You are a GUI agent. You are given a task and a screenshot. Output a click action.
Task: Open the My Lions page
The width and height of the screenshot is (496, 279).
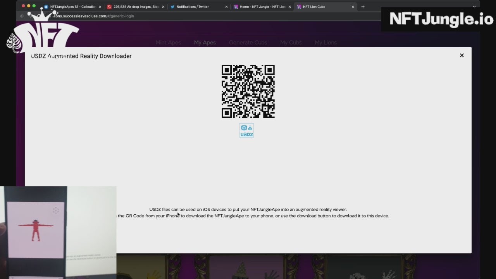(325, 42)
